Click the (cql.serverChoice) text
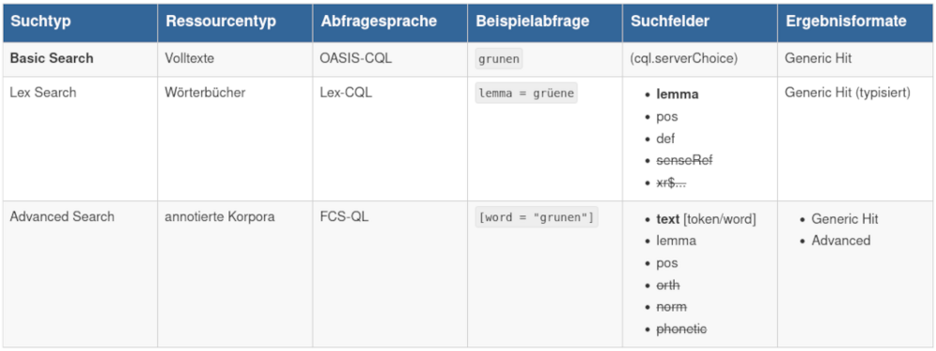The width and height of the screenshot is (936, 351). click(x=681, y=58)
